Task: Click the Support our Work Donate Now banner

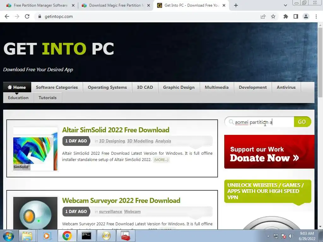Action: (x=269, y=152)
